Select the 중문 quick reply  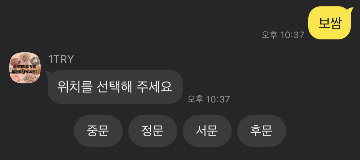[x=98, y=131]
